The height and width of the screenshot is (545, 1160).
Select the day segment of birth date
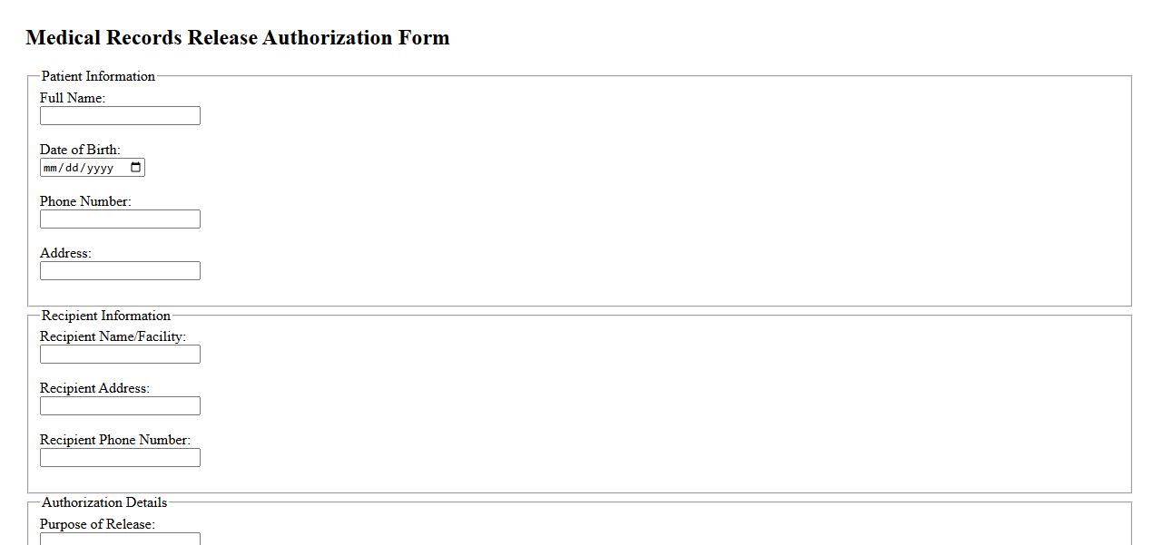point(73,168)
